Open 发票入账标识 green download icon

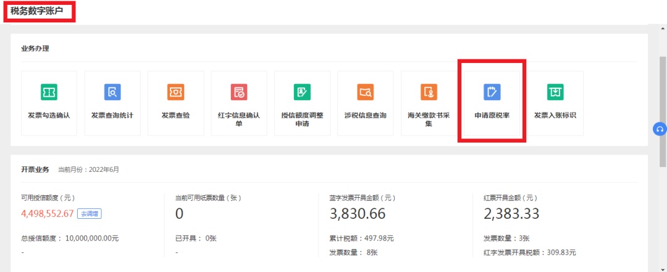point(555,92)
